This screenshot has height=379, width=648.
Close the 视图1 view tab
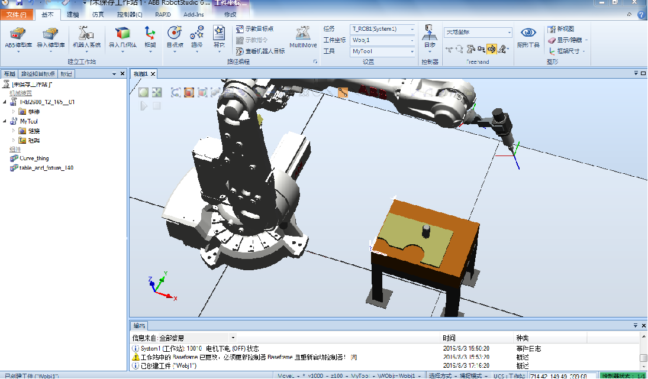(153, 74)
